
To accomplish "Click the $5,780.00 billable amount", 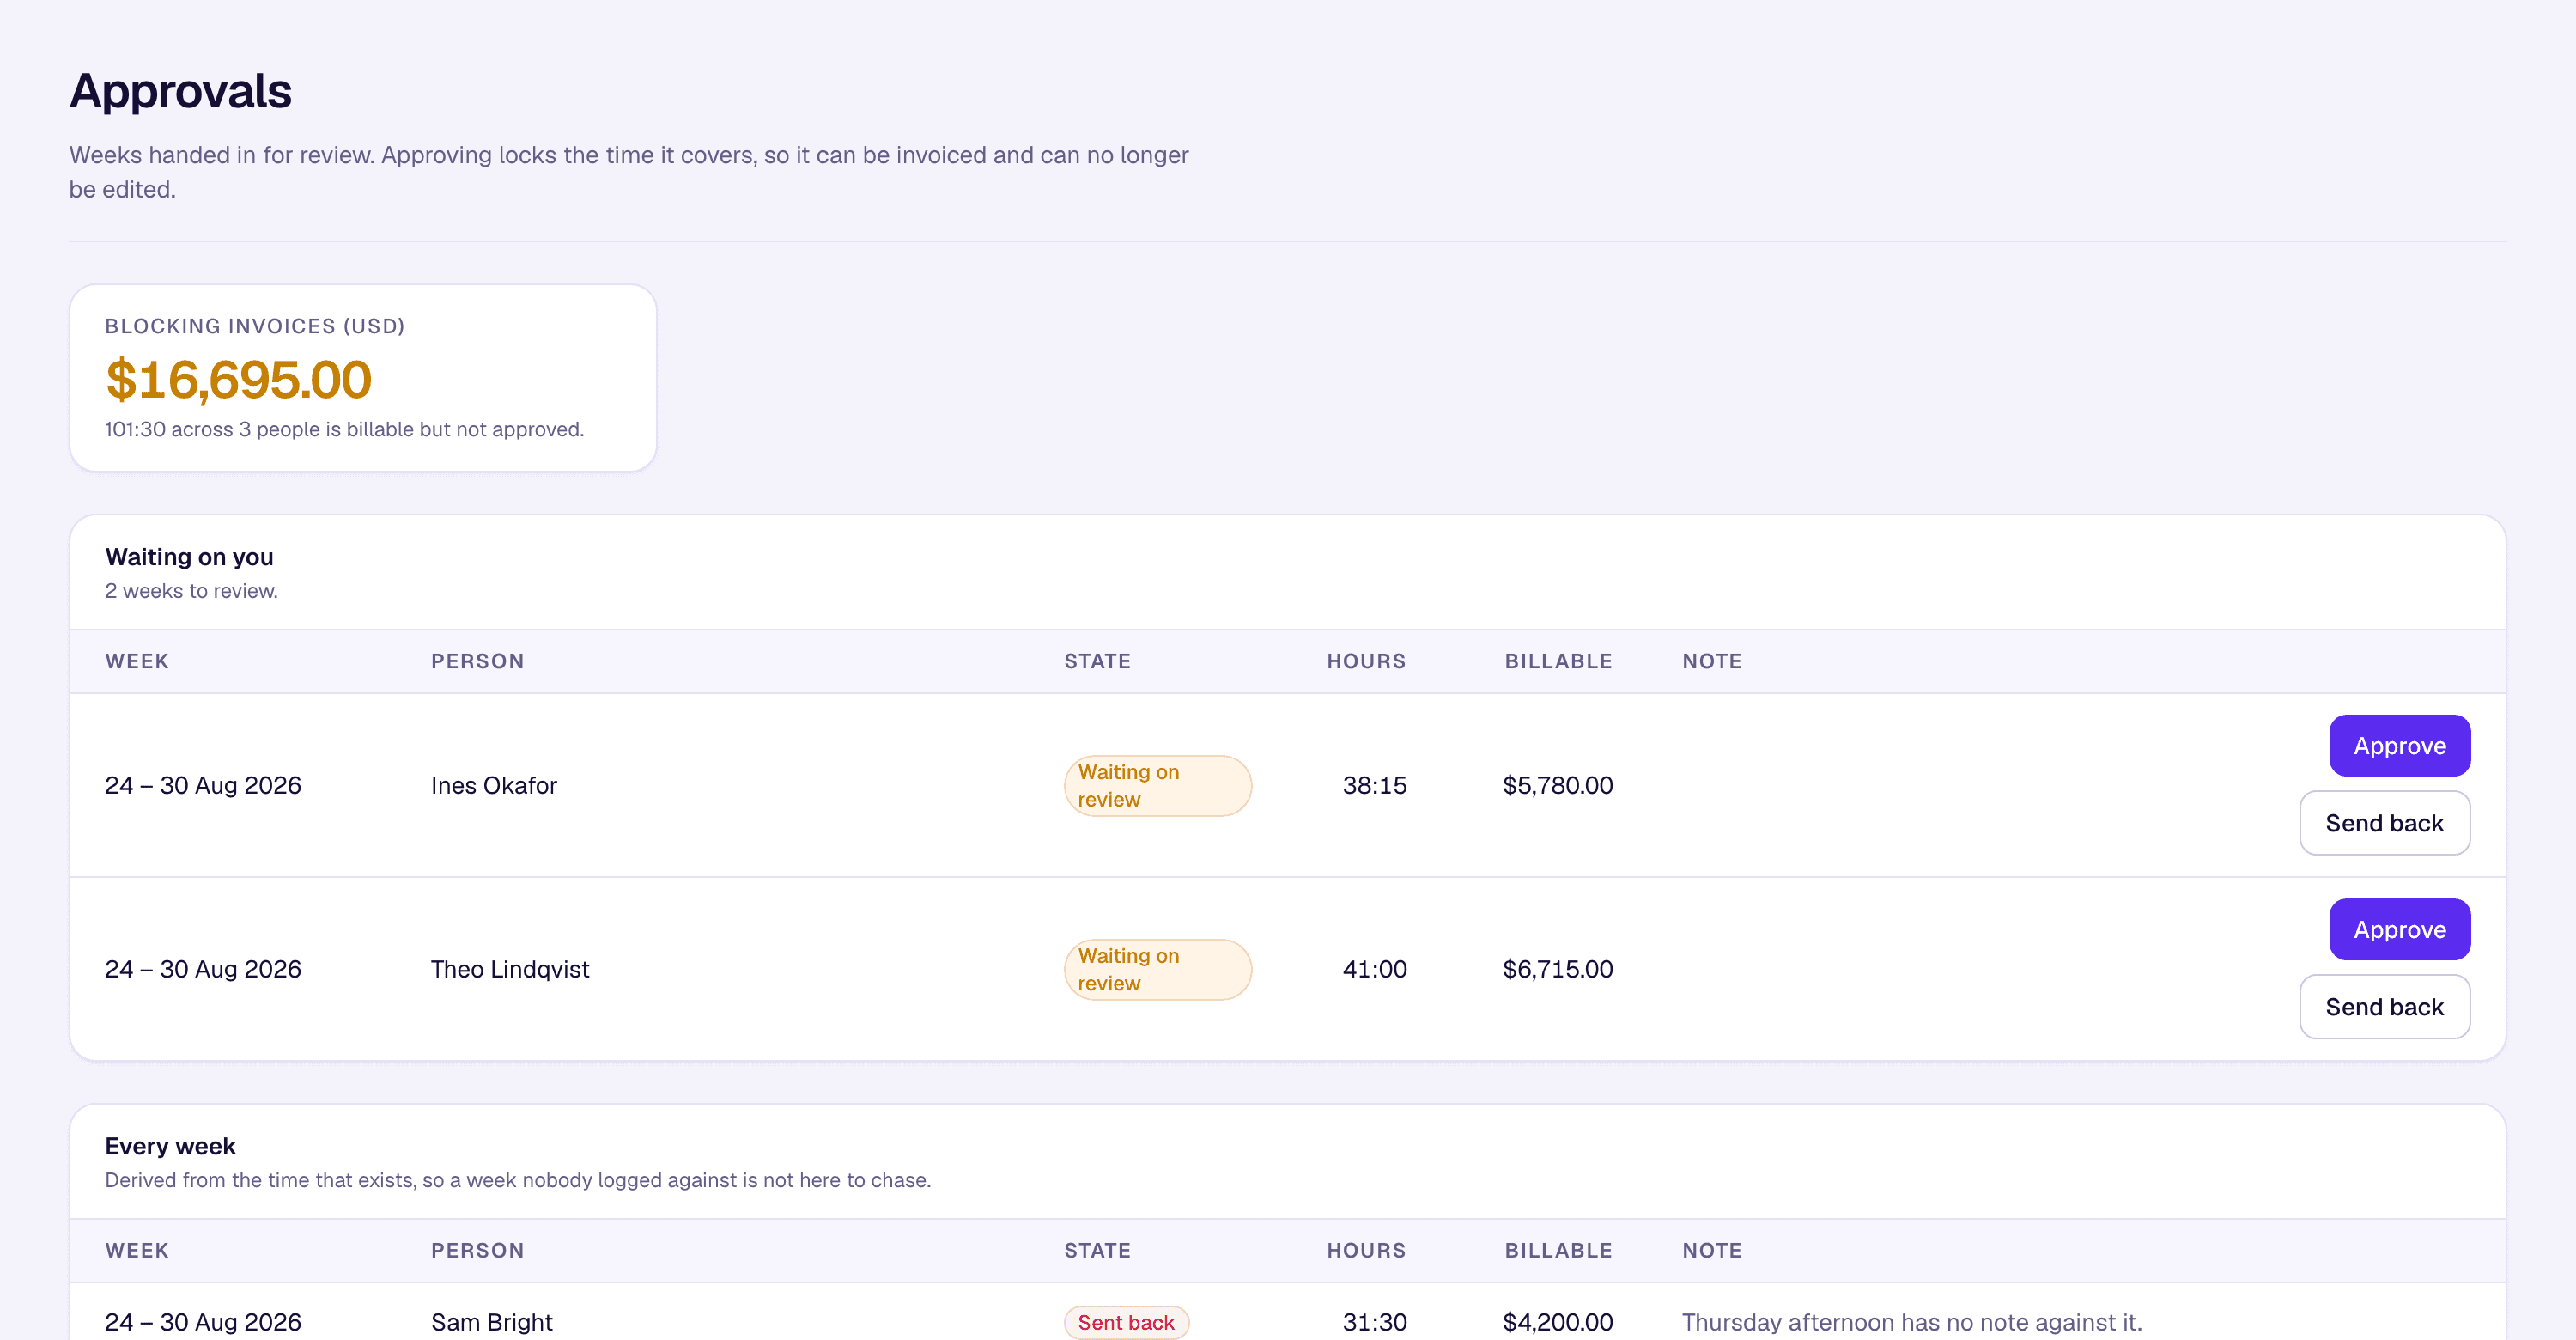I will (1557, 785).
